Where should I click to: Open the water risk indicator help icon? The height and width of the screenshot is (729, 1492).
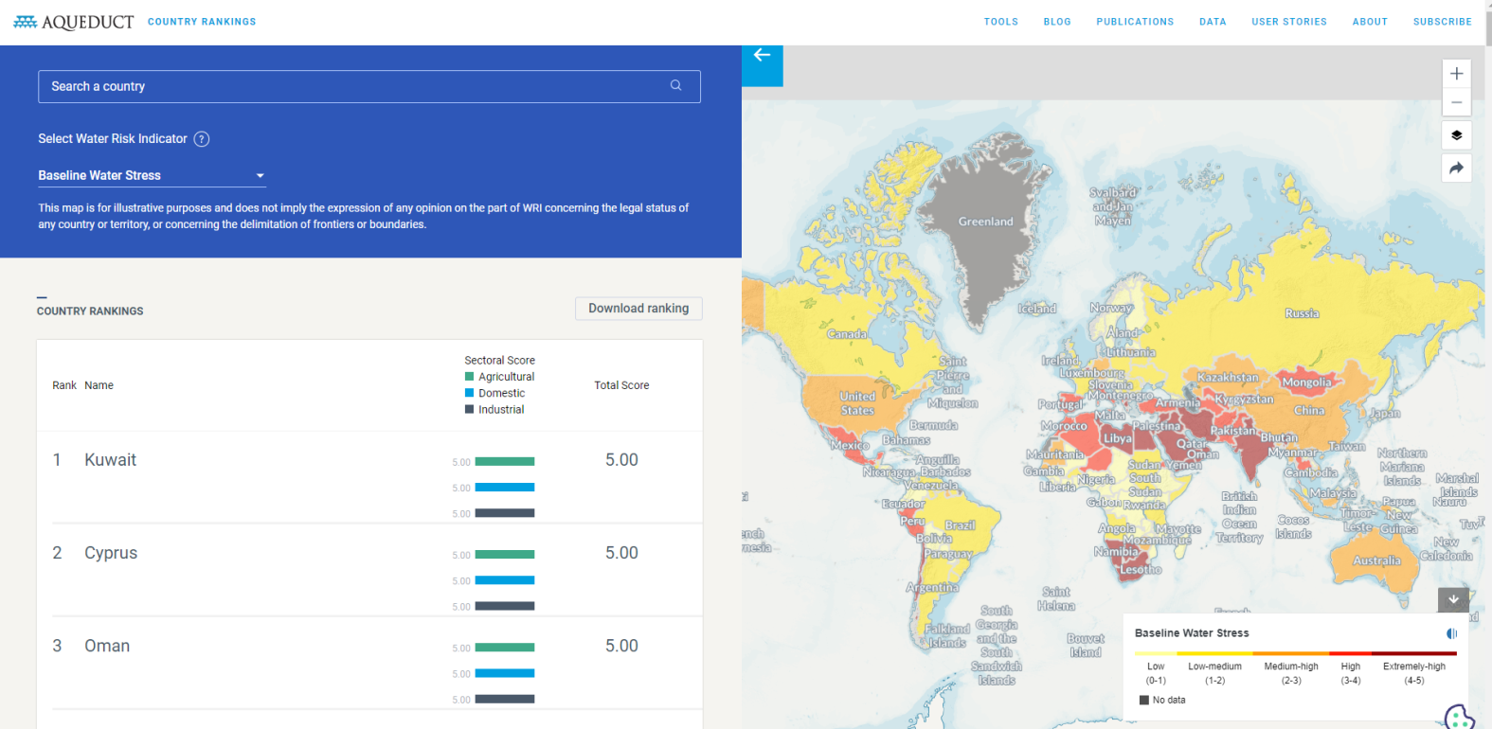(x=202, y=139)
